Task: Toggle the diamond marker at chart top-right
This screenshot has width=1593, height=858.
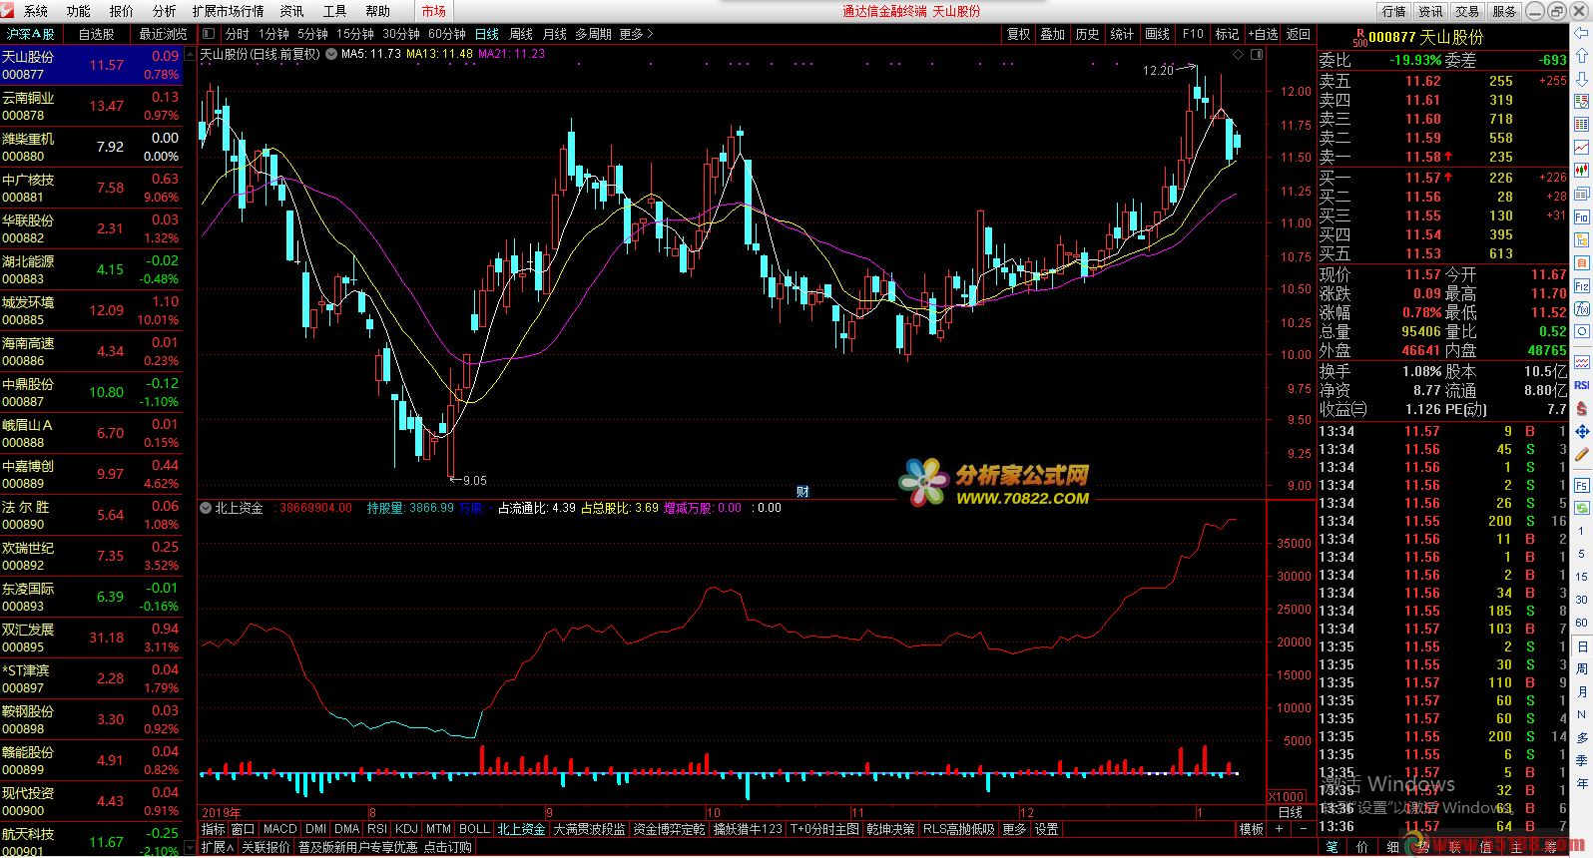Action: (1239, 54)
